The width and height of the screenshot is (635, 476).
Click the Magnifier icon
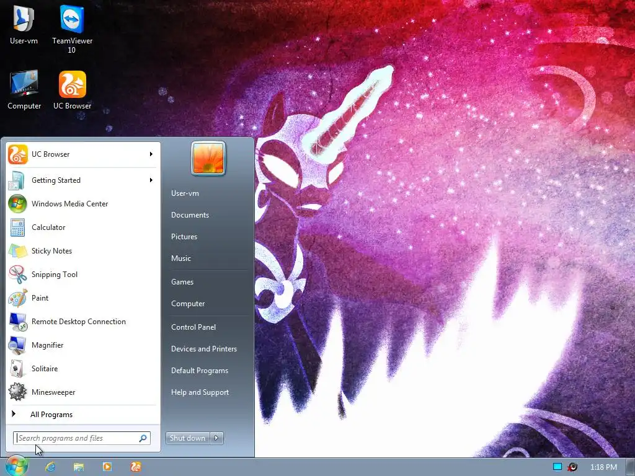(17, 345)
